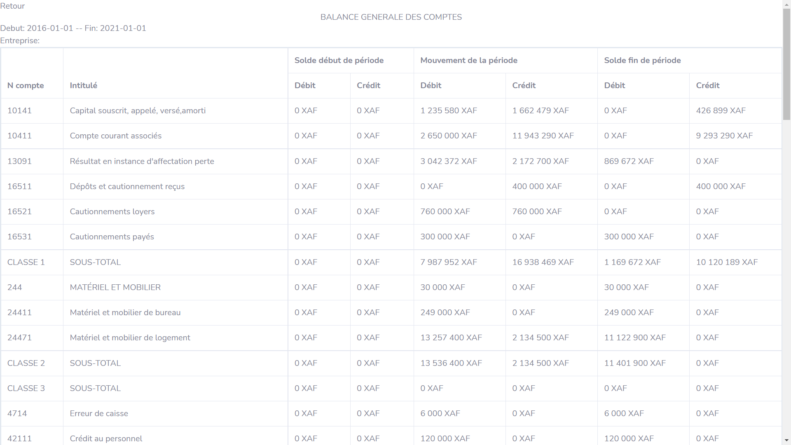Select the MATÉRIEL ET MOBILIER row label

click(x=115, y=287)
